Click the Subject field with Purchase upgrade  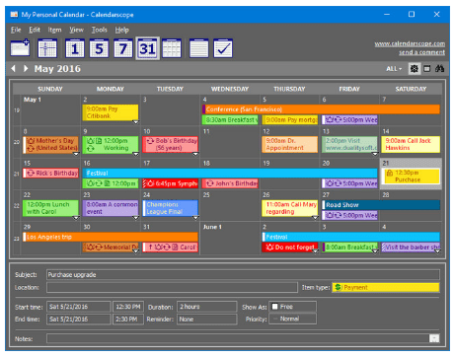(x=243, y=274)
